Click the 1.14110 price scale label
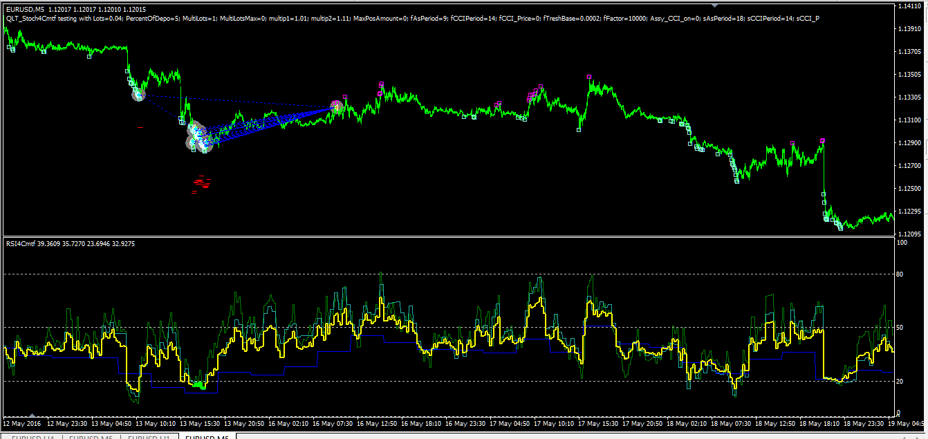 [x=908, y=6]
